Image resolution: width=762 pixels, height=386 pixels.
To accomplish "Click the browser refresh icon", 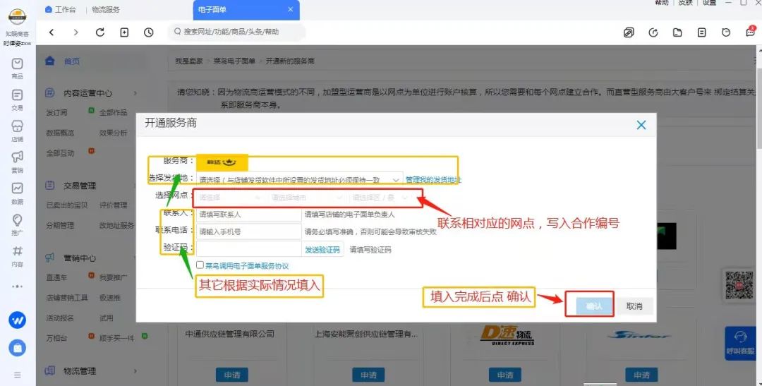I will 99,32.
